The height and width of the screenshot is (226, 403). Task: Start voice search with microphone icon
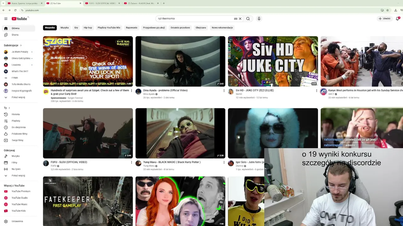pyautogui.click(x=259, y=19)
